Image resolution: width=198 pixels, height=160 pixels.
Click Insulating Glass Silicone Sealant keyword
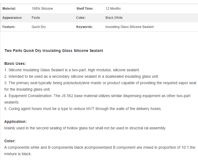129,27
